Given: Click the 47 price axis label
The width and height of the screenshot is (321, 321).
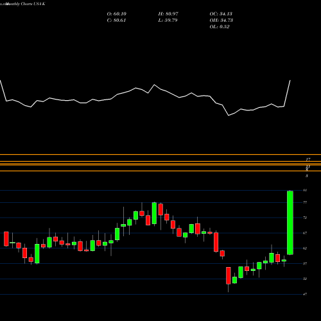Looking at the screenshot, I should [305, 294].
